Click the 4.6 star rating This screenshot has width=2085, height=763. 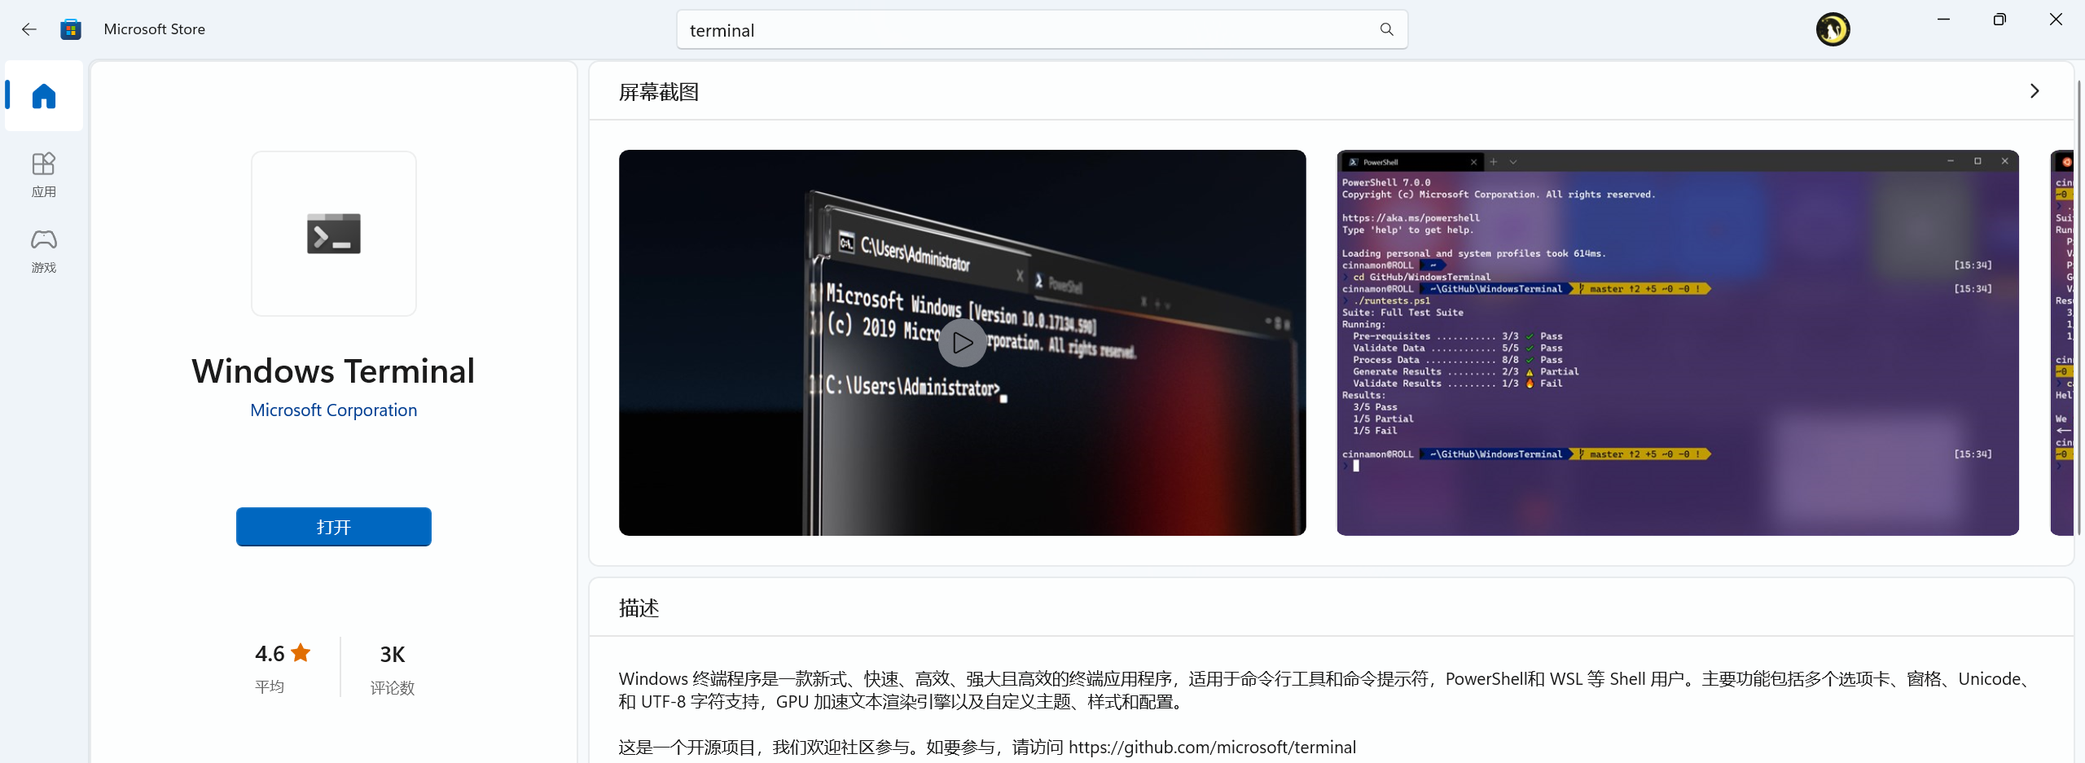point(281,653)
